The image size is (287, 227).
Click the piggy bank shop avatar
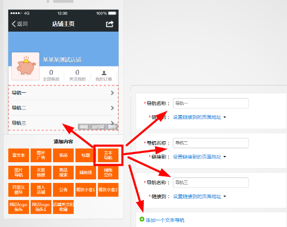[x=25, y=66]
